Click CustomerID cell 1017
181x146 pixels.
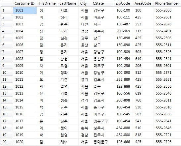point(25,121)
